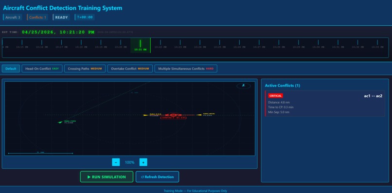392x193 pixels.
Task: Load the Head-On Conflict scenario
Action: click(42, 69)
